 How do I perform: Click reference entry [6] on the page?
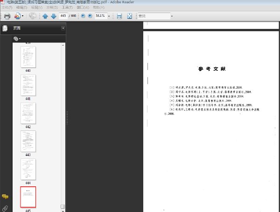[x=211, y=111]
